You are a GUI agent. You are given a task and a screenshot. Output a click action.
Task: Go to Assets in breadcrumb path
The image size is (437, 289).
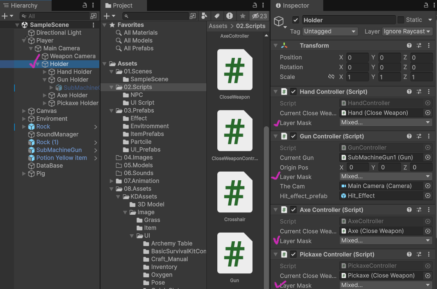218,26
